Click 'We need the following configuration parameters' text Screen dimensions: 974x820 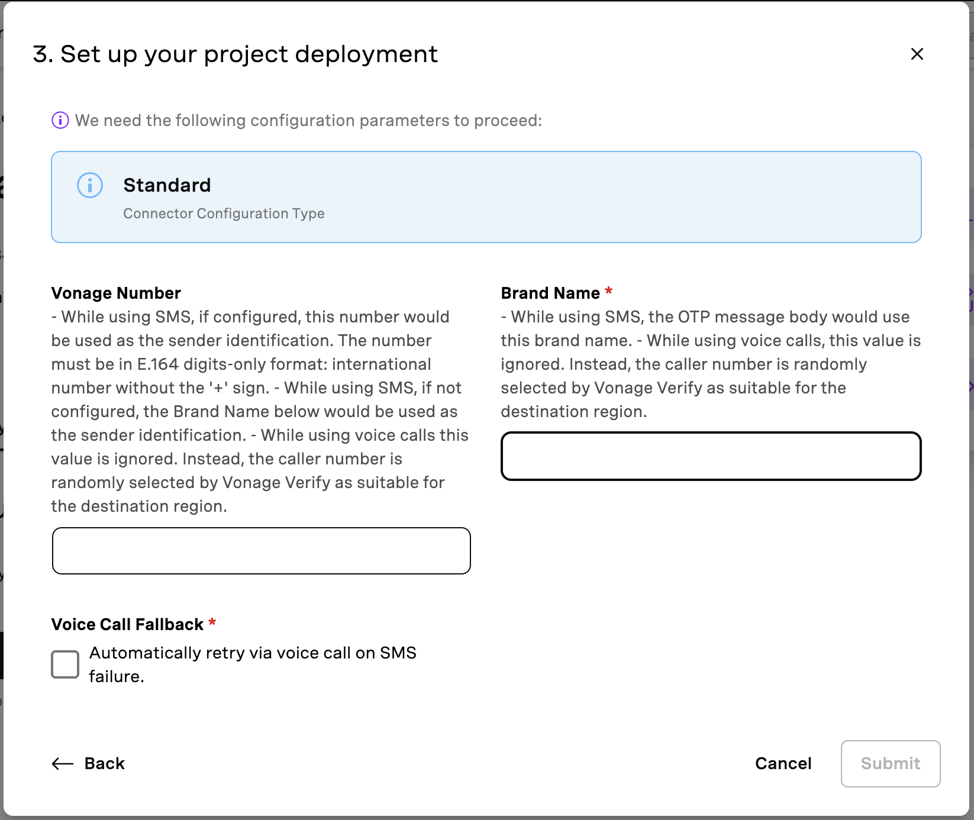[x=308, y=120]
